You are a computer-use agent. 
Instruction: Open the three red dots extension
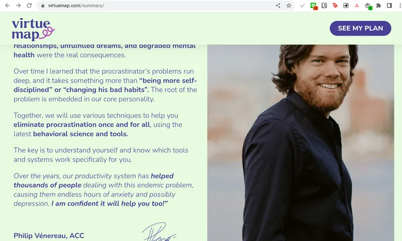click(357, 6)
